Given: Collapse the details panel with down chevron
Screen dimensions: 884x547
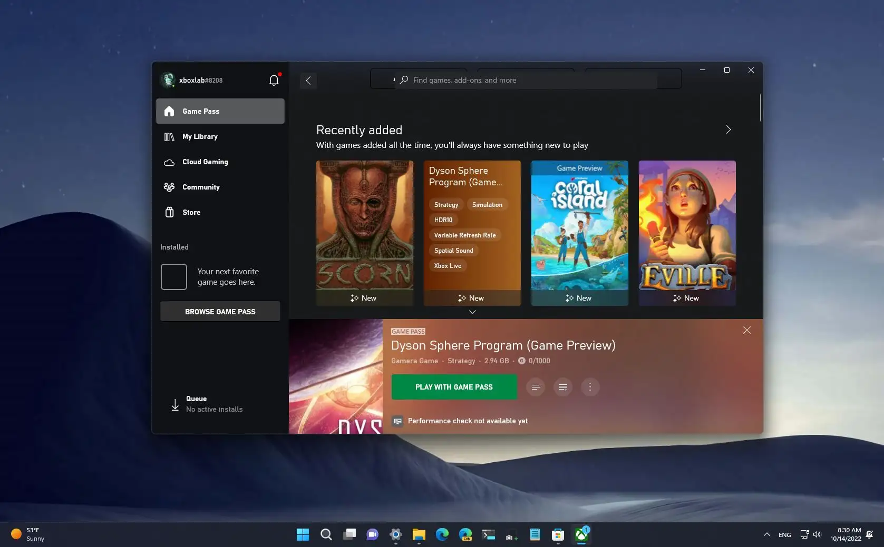Looking at the screenshot, I should 472,312.
